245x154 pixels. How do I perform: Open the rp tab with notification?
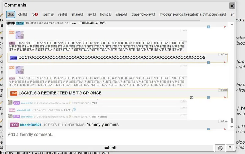(x=33, y=14)
